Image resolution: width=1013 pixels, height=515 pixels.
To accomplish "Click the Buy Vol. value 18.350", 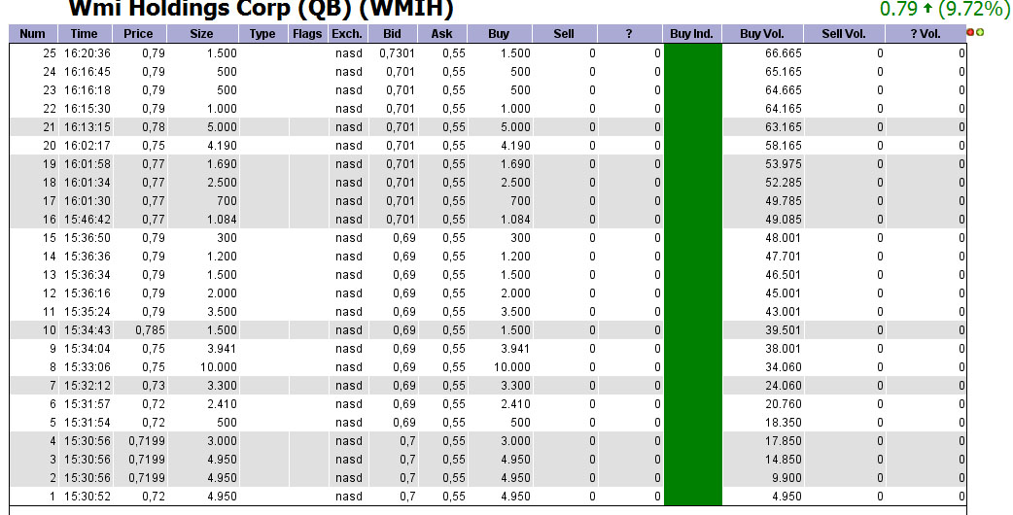I will click(x=783, y=423).
